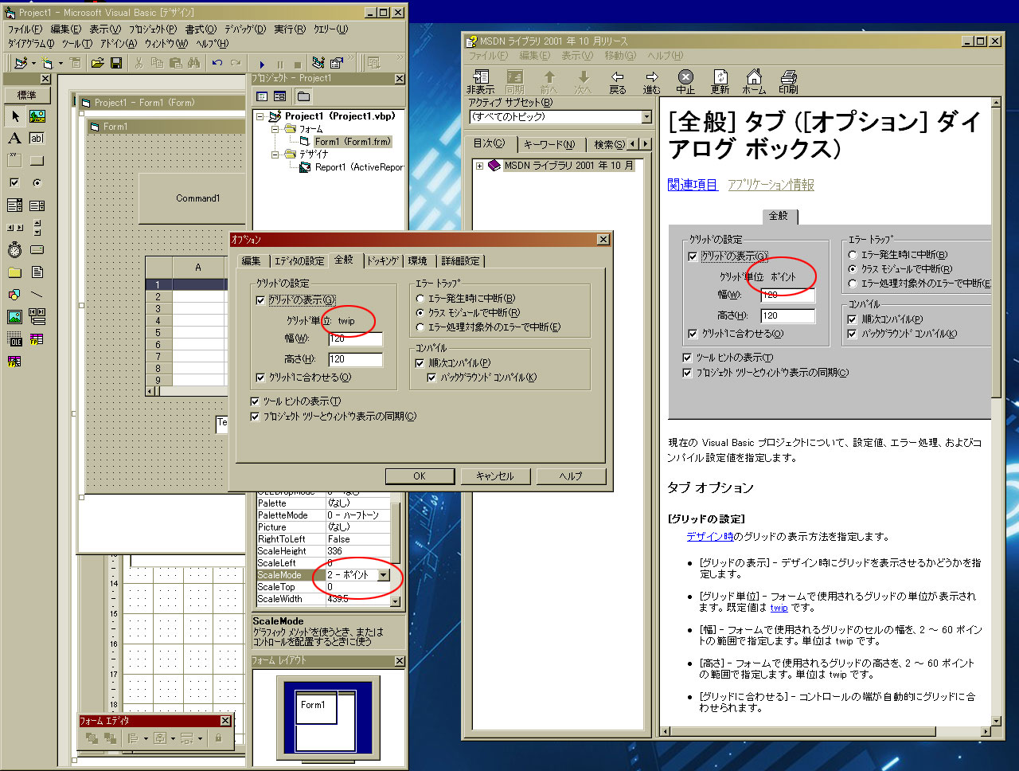
Task: Switch to 環境 tab in Options dialog
Action: pyautogui.click(x=418, y=261)
